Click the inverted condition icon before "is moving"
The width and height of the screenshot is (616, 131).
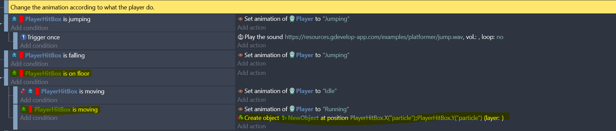[x=23, y=91]
